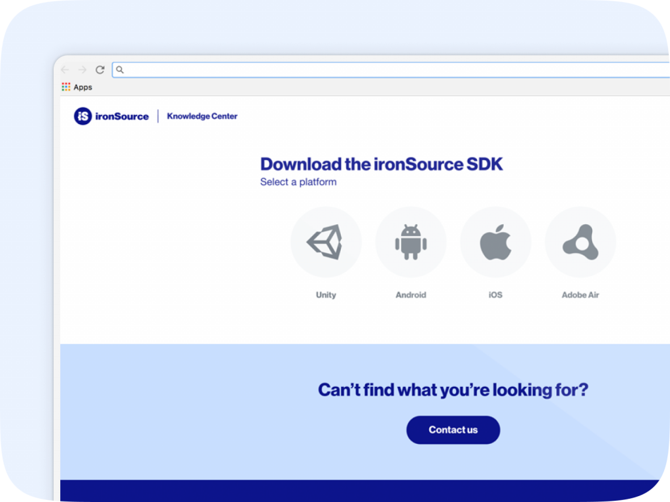
Task: Select the Android platform SDK icon
Action: point(411,241)
